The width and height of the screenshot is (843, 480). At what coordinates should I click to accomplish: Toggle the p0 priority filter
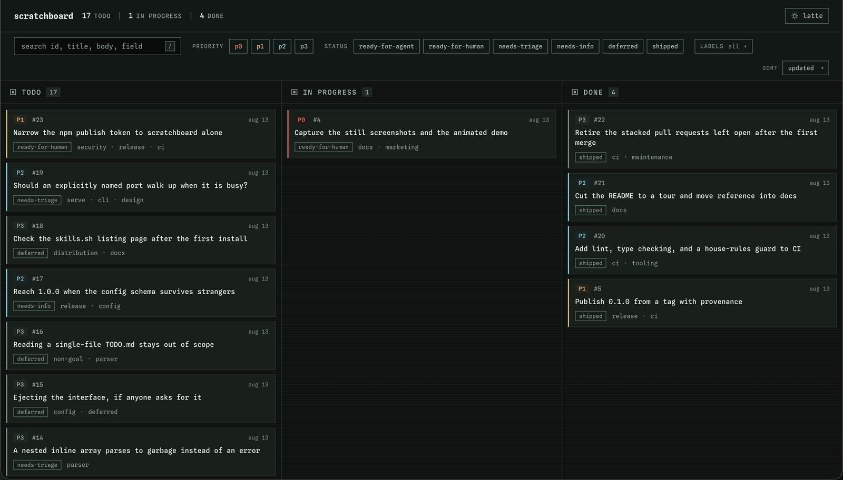pos(238,46)
